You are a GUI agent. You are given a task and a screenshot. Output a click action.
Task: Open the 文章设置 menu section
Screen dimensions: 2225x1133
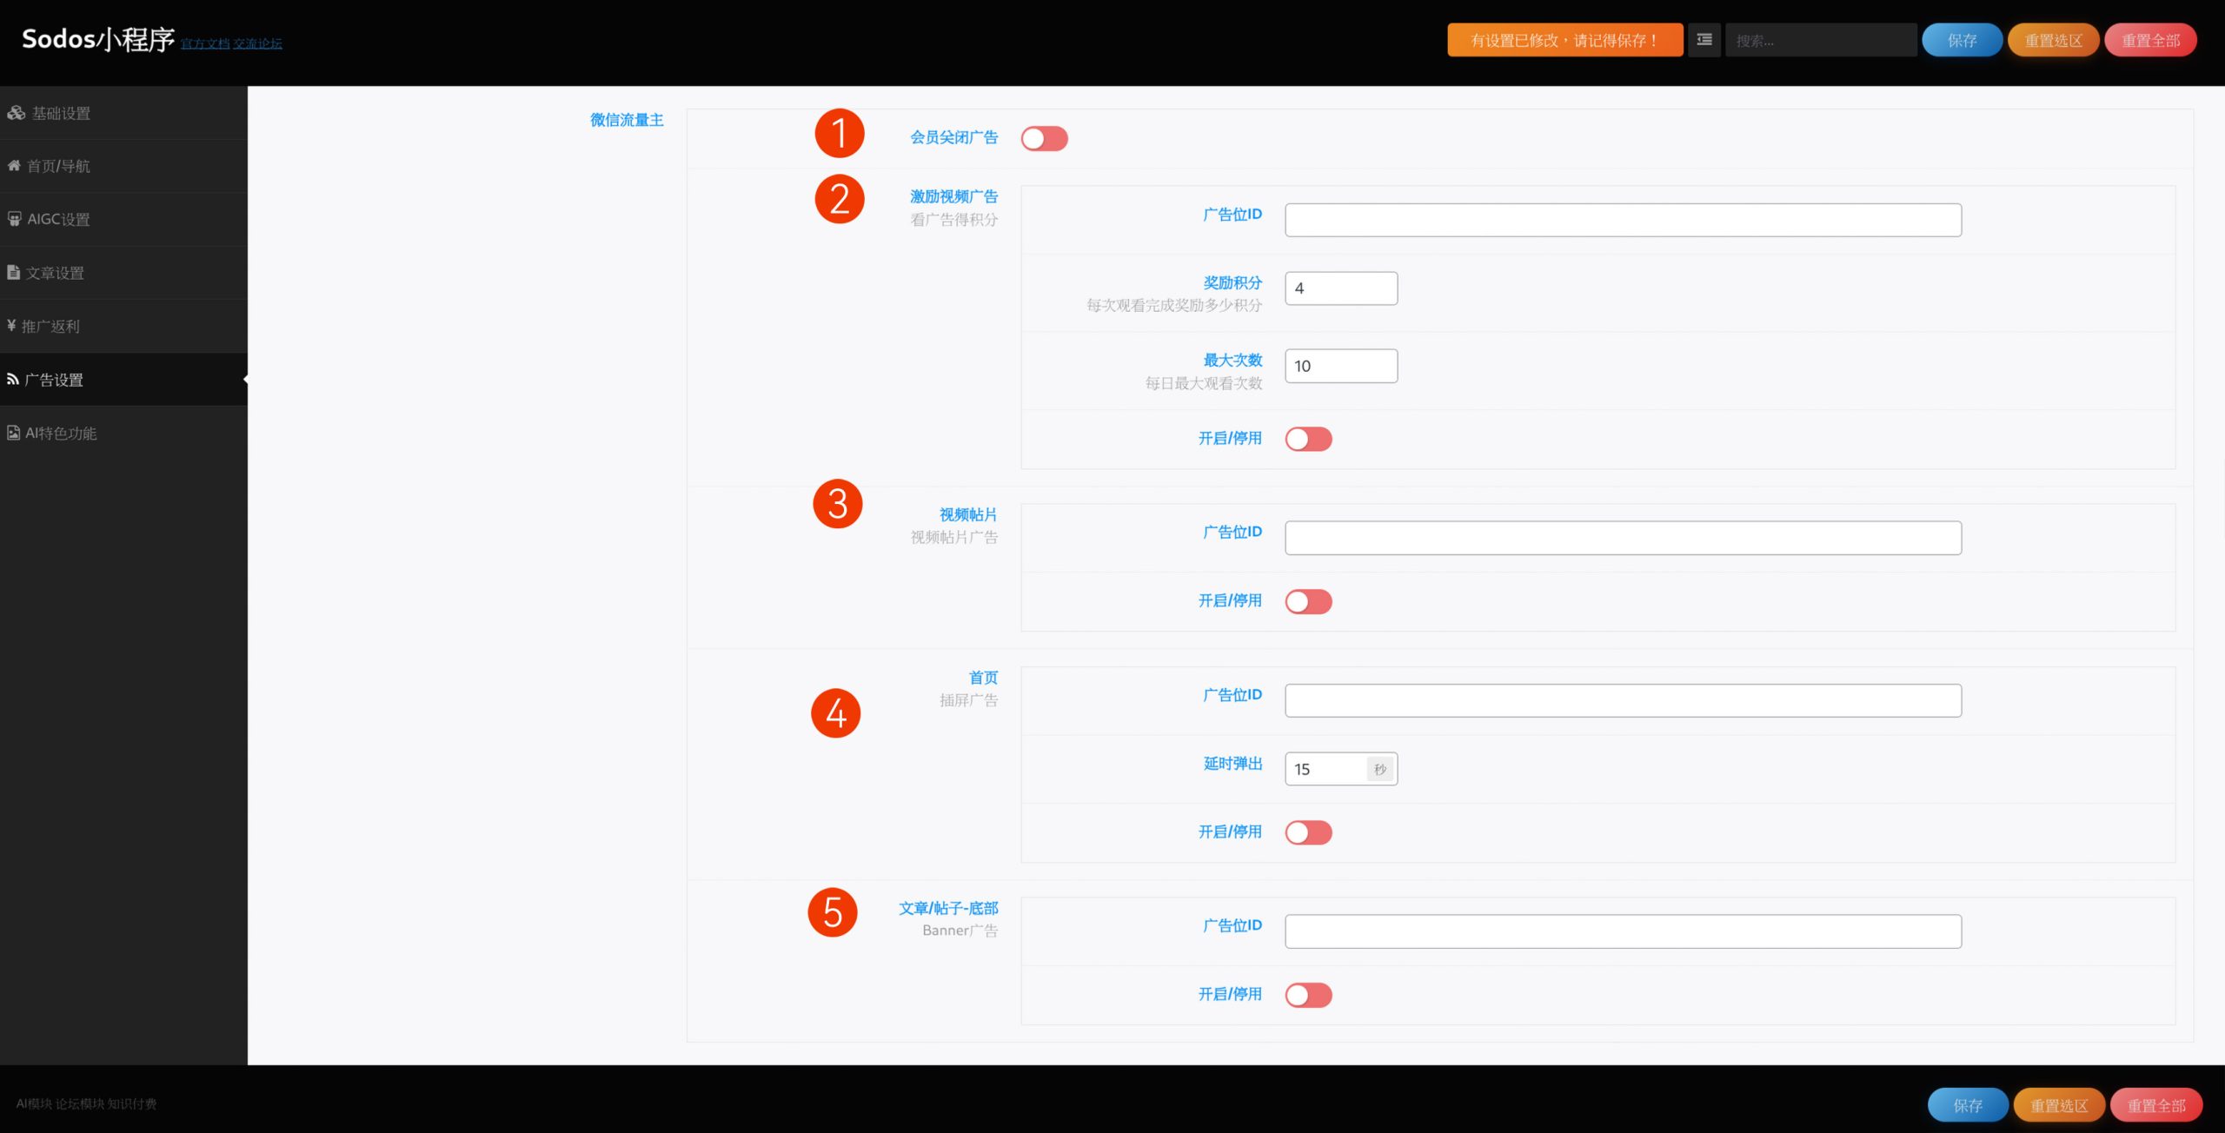pos(55,273)
